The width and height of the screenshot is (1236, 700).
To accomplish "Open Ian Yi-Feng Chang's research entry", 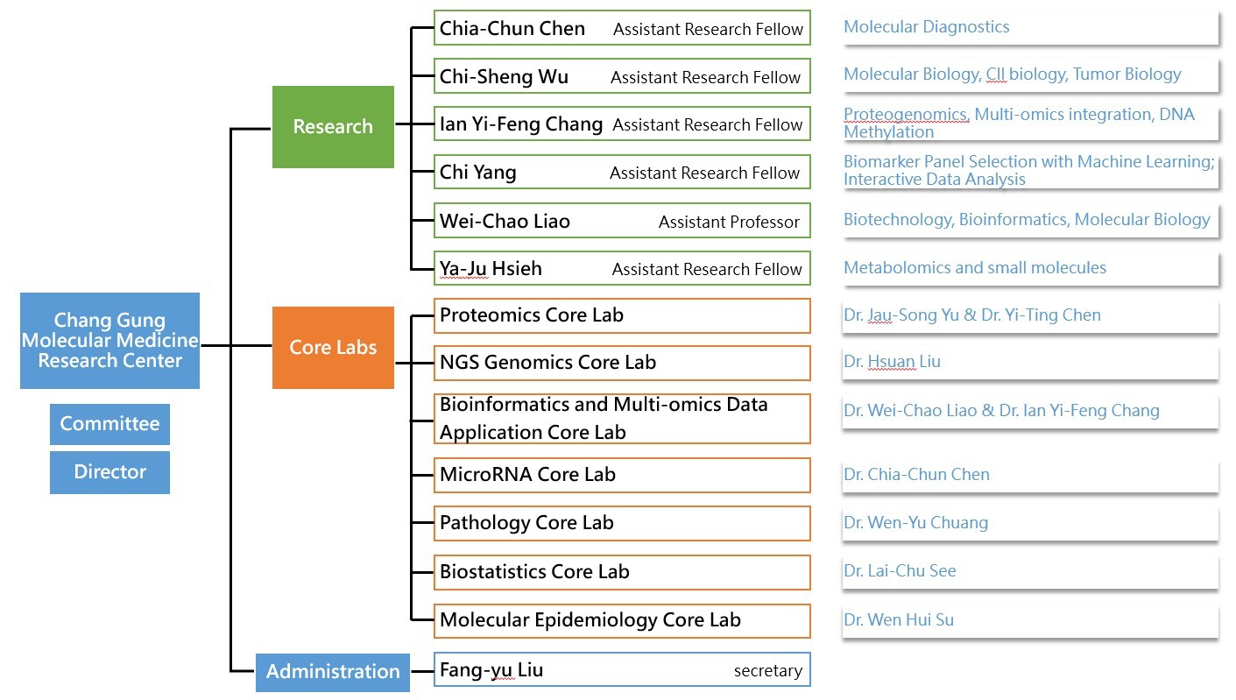I will [621, 124].
